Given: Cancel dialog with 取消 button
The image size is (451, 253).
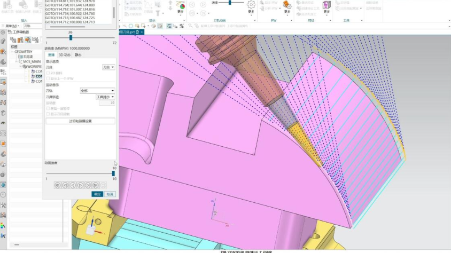Looking at the screenshot, I should click(110, 194).
